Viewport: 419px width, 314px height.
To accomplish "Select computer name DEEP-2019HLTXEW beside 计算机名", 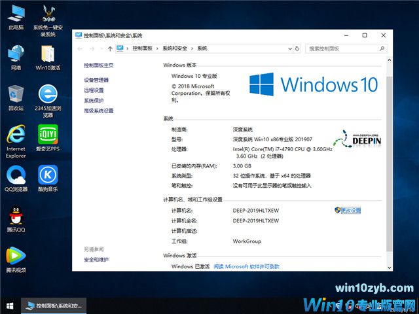I will (256, 211).
